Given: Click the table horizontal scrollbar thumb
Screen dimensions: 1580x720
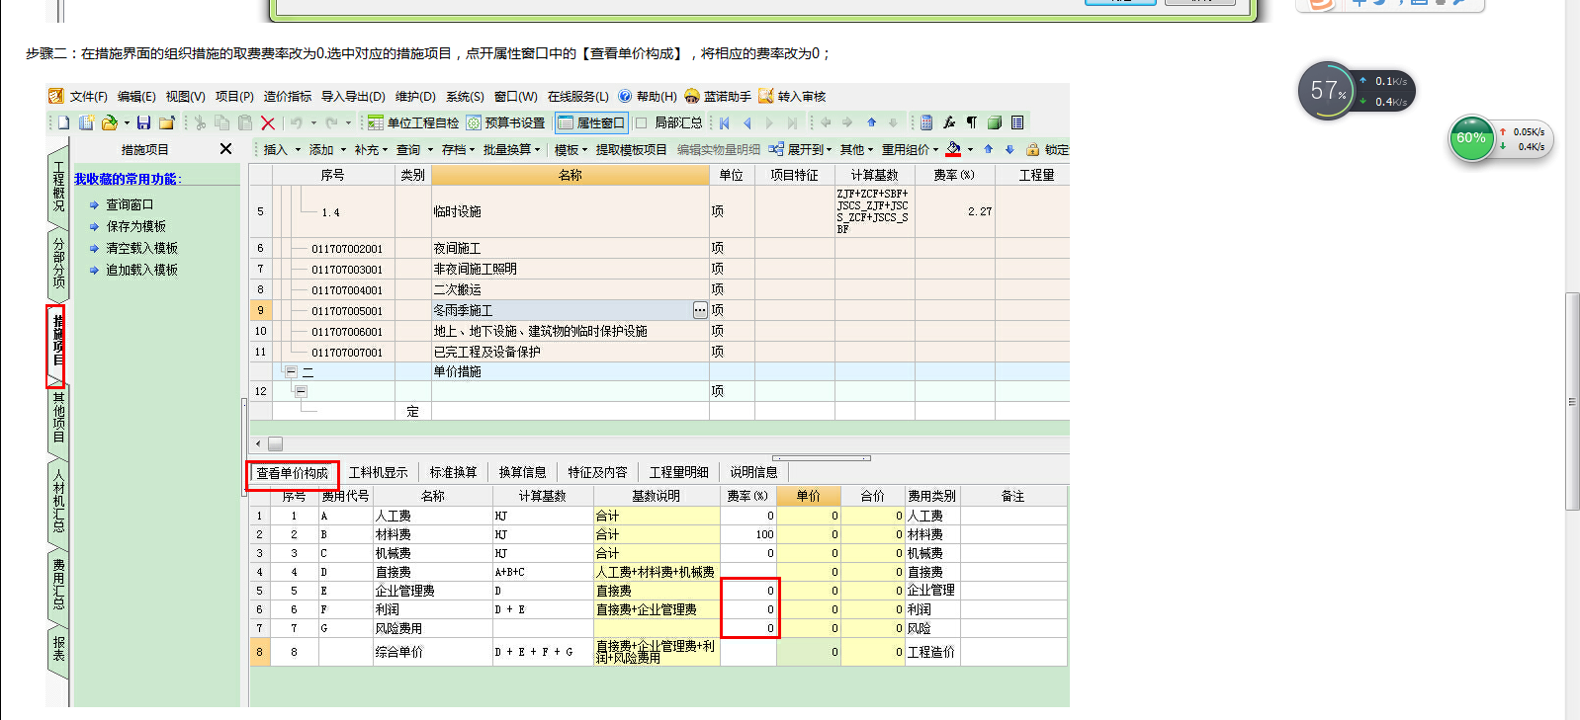Looking at the screenshot, I should (275, 444).
